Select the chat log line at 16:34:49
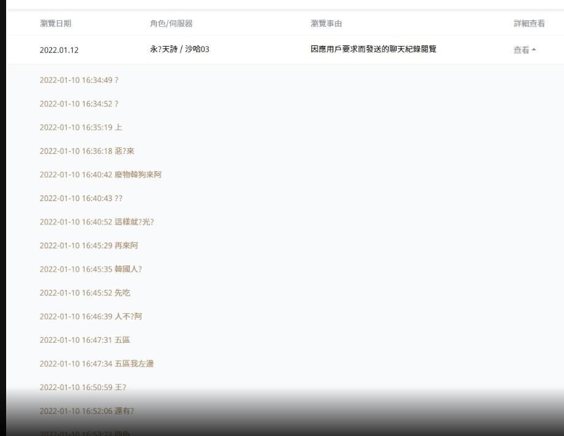This screenshot has width=564, height=436. click(79, 80)
